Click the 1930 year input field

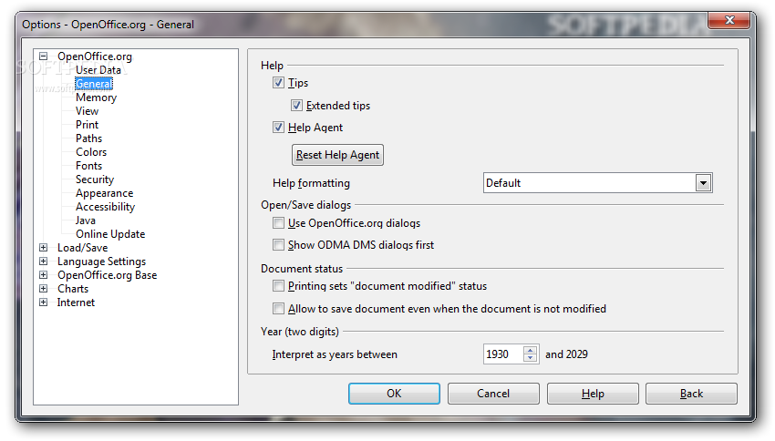[x=503, y=354]
